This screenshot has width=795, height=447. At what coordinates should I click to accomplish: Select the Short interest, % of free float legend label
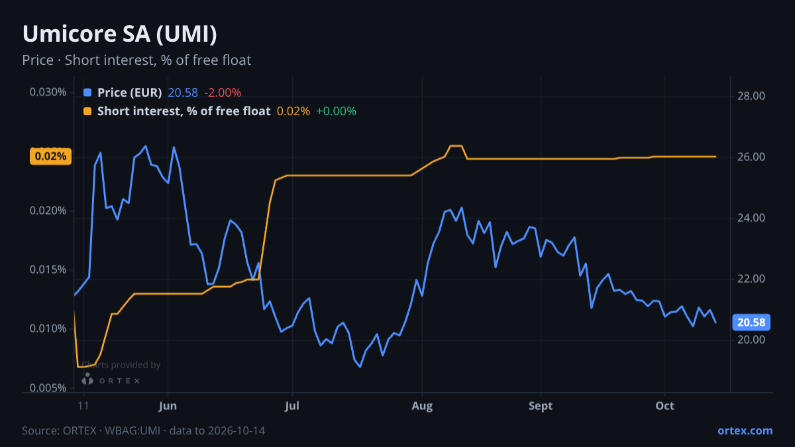point(184,111)
